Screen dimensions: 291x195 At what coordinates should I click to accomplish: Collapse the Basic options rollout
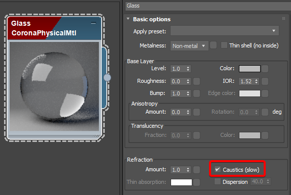point(128,19)
